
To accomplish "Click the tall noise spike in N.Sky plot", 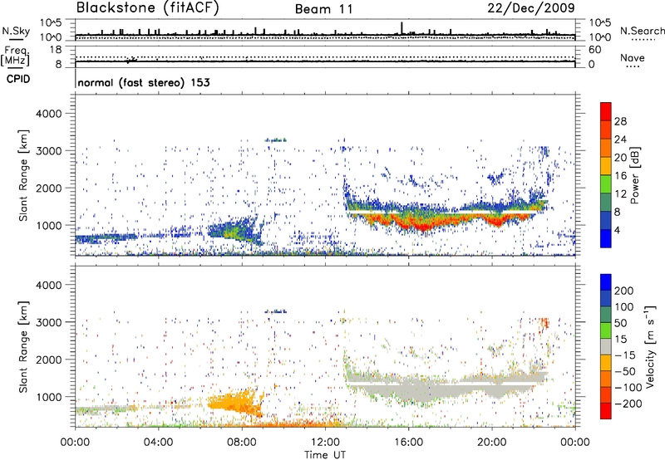I will click(x=401, y=28).
